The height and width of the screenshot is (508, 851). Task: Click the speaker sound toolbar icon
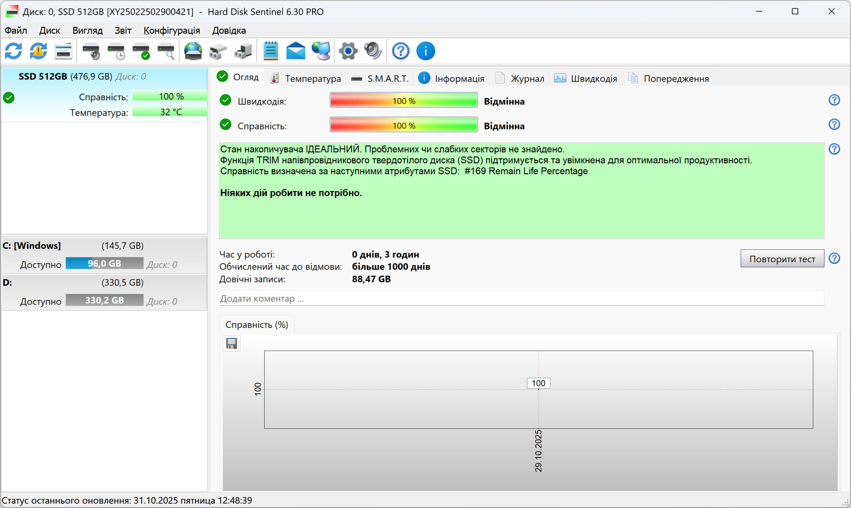click(373, 51)
